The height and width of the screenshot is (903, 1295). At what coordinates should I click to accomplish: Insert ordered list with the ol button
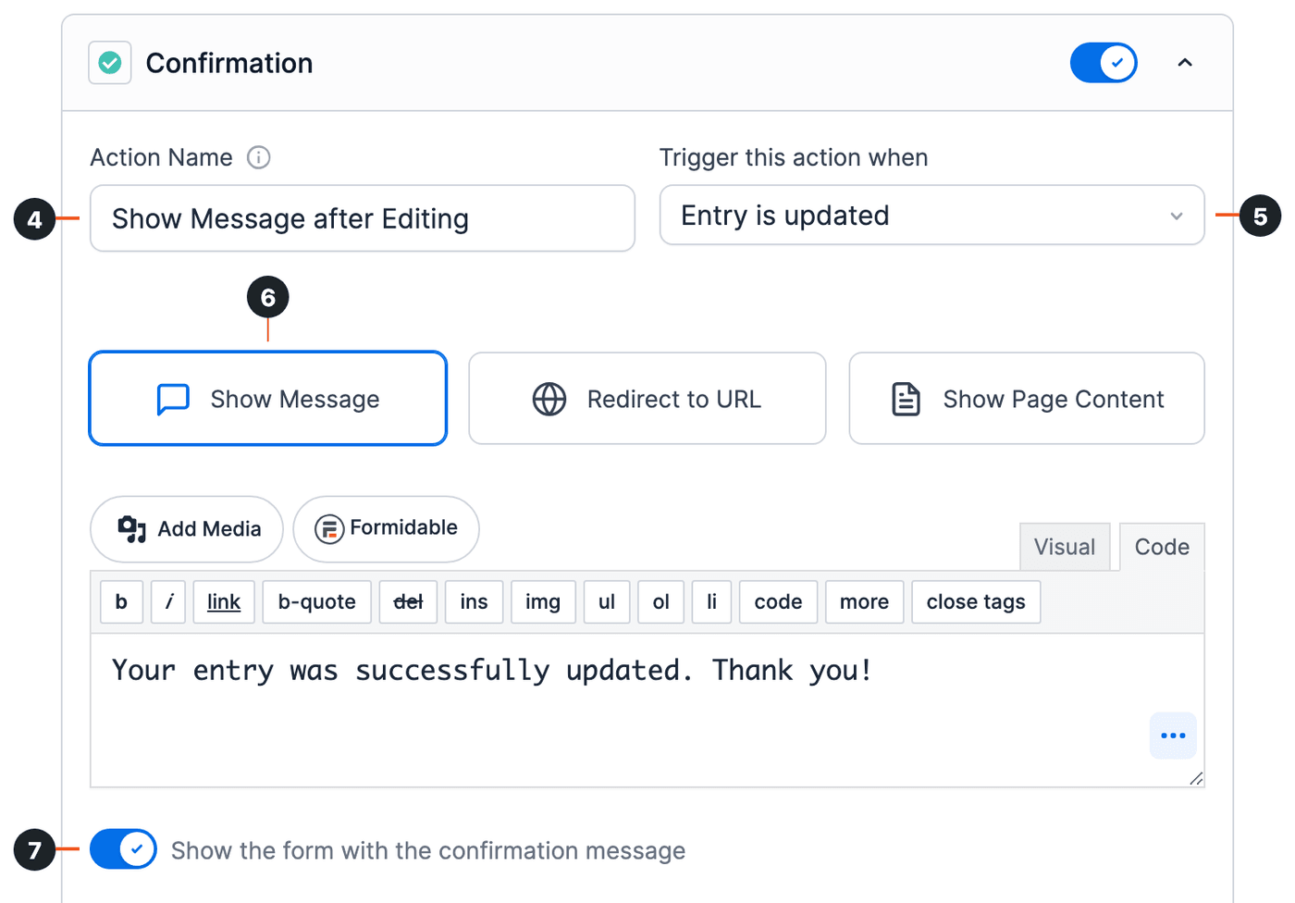pyautogui.click(x=661, y=602)
